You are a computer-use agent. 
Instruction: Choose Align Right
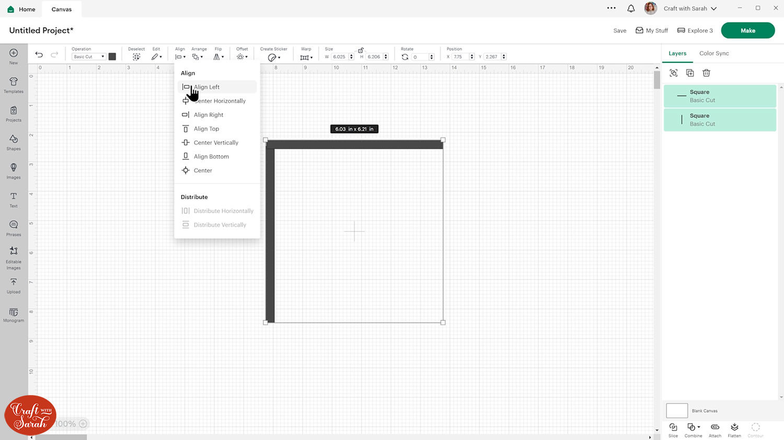pyautogui.click(x=217, y=115)
